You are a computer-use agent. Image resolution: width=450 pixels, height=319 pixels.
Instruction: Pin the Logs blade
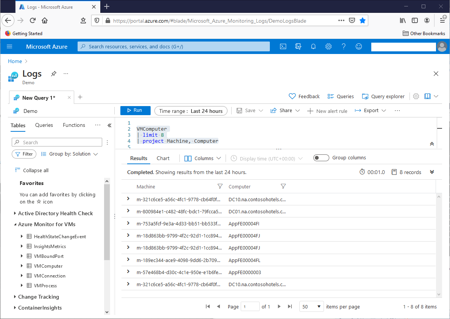coord(54,74)
